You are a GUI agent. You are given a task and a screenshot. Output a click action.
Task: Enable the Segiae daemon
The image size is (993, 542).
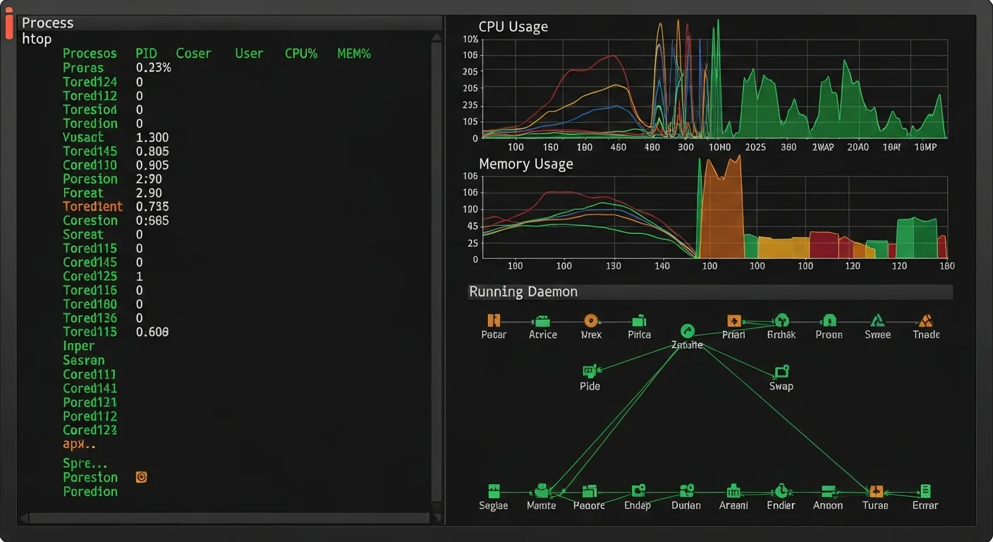pos(493,490)
